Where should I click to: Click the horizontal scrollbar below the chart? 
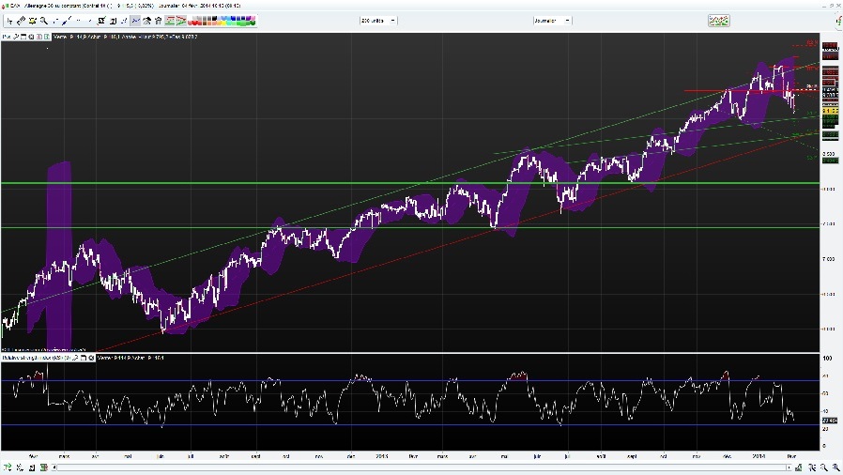(x=424, y=467)
